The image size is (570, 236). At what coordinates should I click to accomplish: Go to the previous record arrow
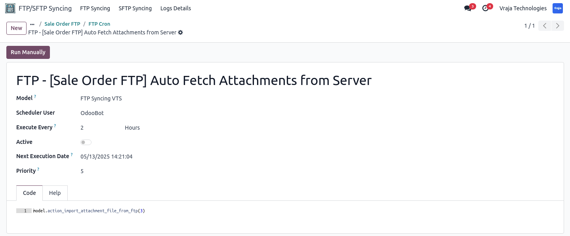pos(545,26)
